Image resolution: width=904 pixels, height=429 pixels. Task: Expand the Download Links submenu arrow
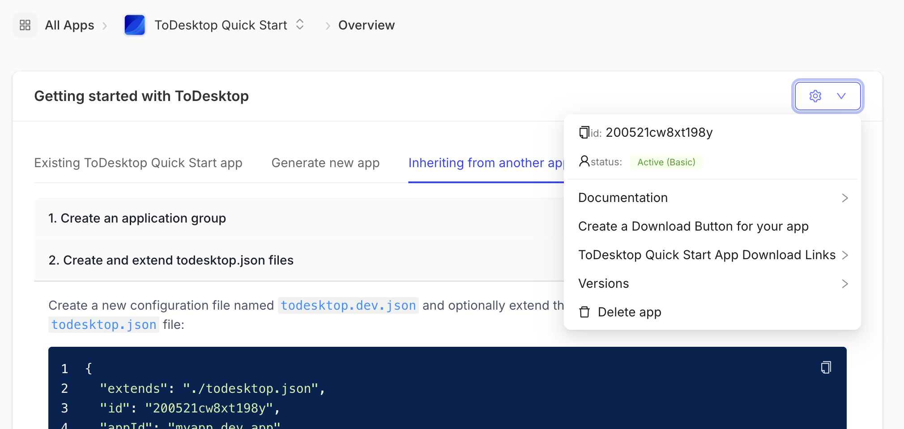(x=845, y=255)
